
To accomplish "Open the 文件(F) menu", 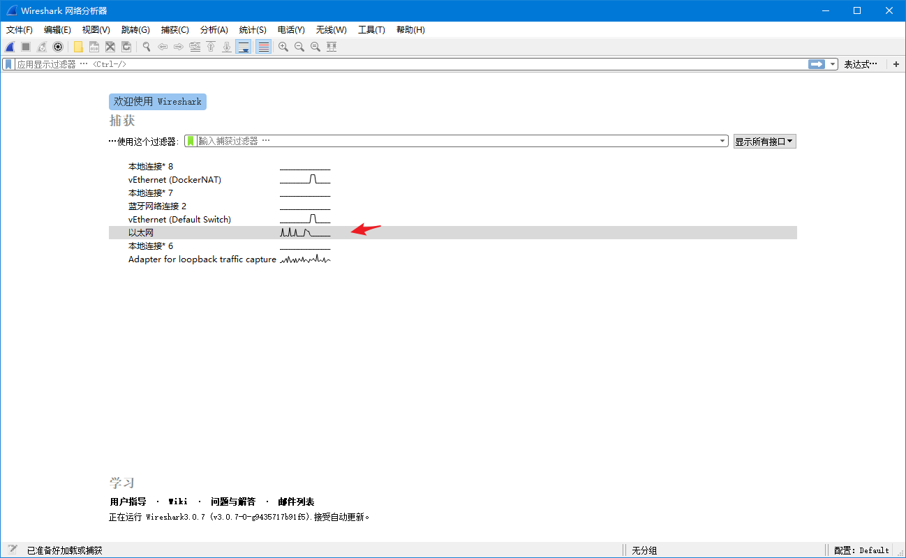I will click(20, 30).
